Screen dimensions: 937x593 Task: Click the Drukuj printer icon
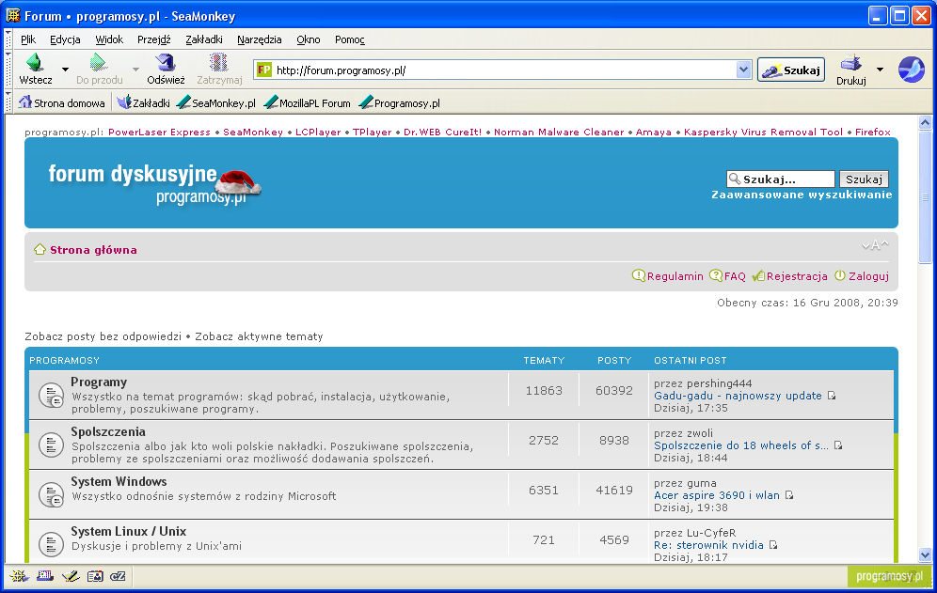850,63
